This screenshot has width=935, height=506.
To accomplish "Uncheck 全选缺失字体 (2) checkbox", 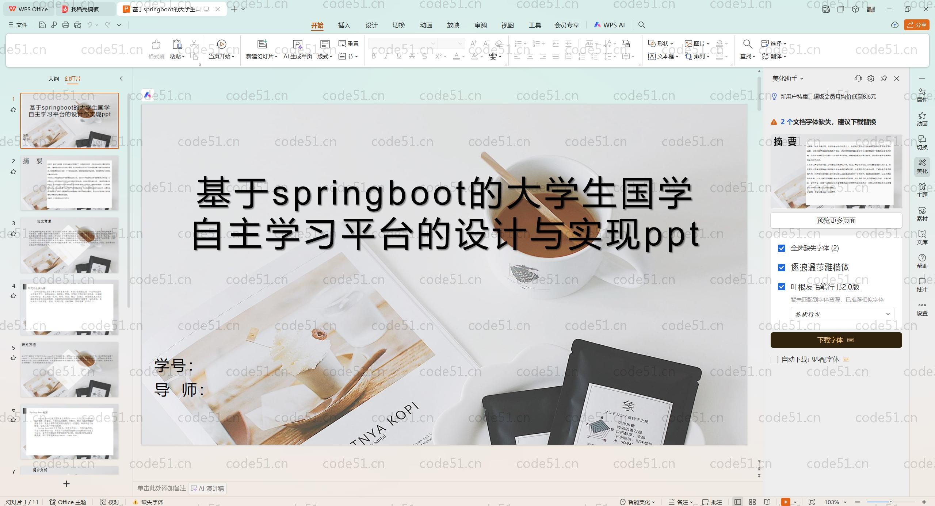I will coord(782,248).
